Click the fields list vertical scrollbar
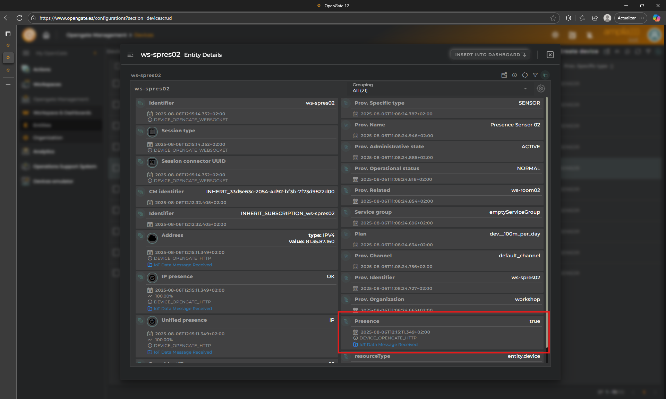The height and width of the screenshot is (399, 666). pyautogui.click(x=547, y=222)
